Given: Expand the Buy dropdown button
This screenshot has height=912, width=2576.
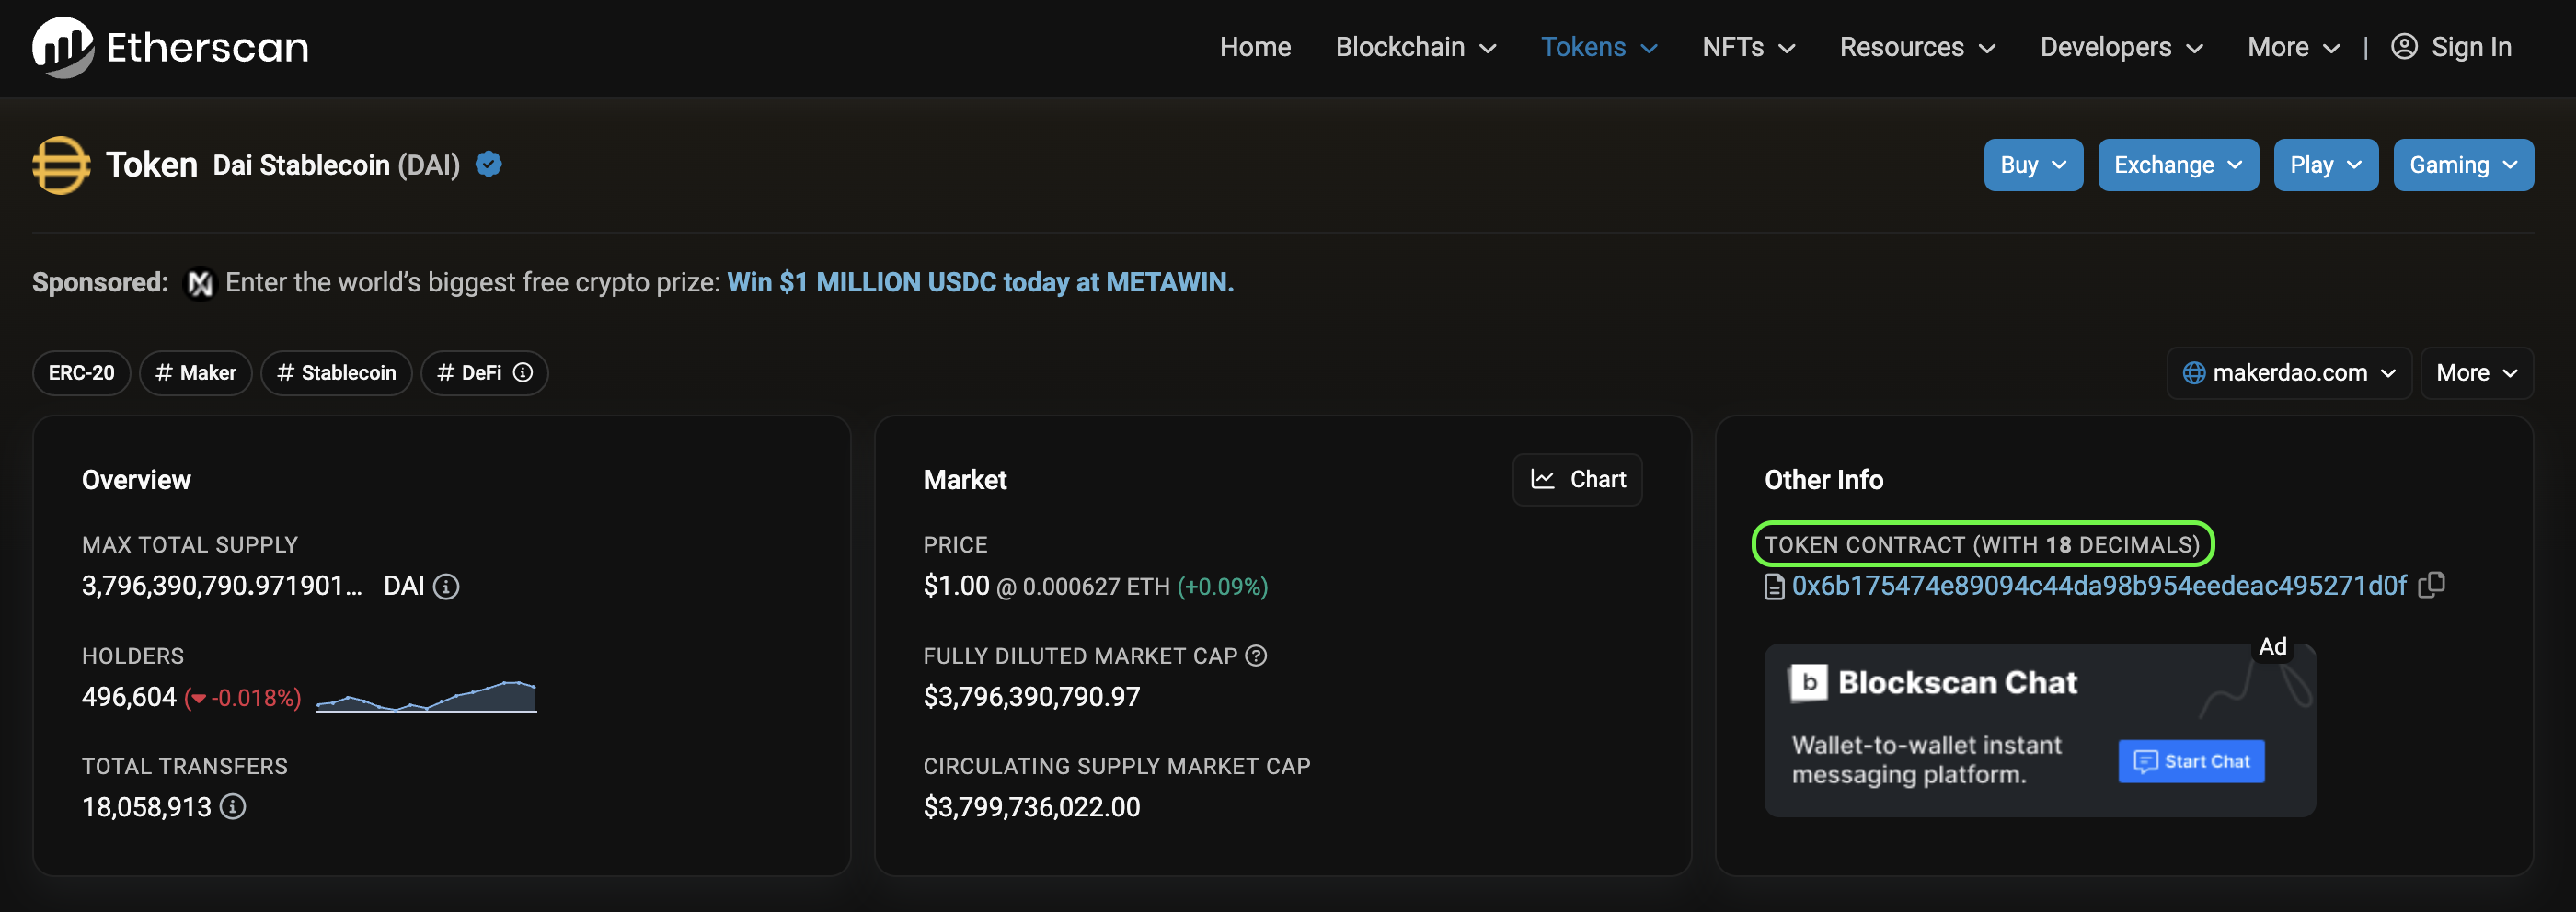Looking at the screenshot, I should coord(2033,165).
